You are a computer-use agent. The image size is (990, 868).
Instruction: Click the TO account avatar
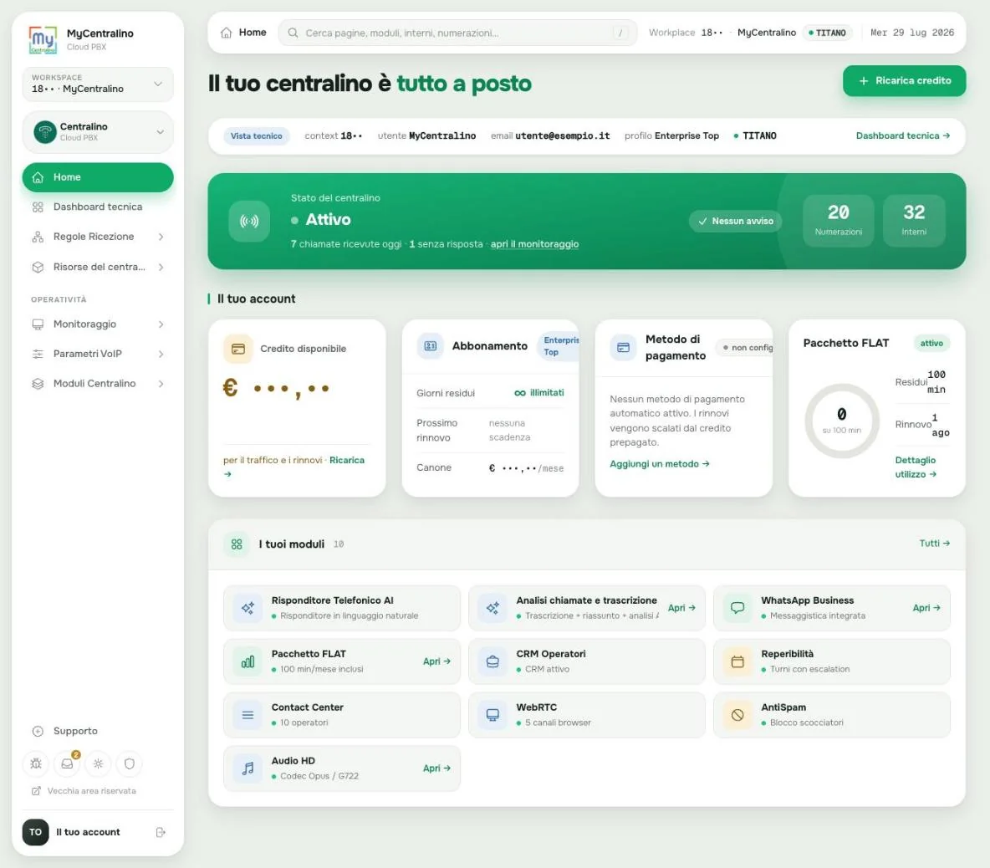(35, 832)
